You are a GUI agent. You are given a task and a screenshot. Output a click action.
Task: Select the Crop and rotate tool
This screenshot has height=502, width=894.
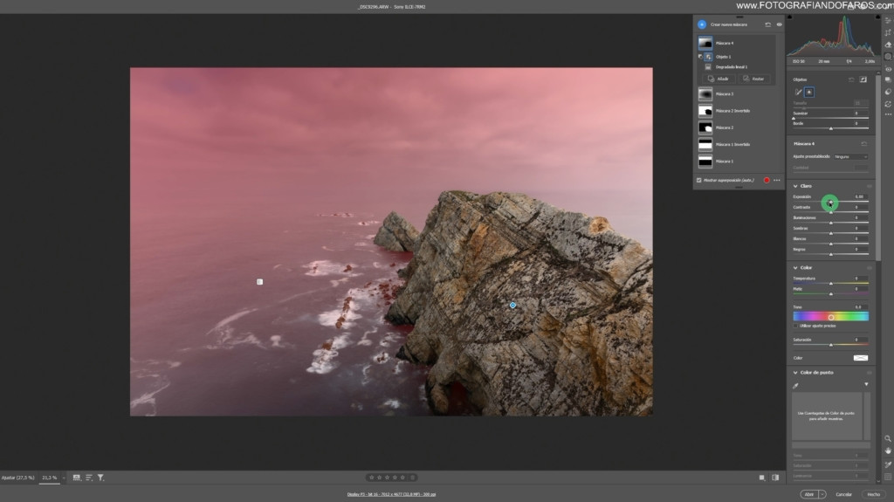(888, 32)
